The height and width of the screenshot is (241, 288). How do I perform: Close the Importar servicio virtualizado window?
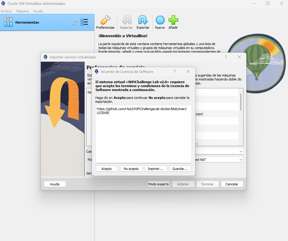click(239, 57)
